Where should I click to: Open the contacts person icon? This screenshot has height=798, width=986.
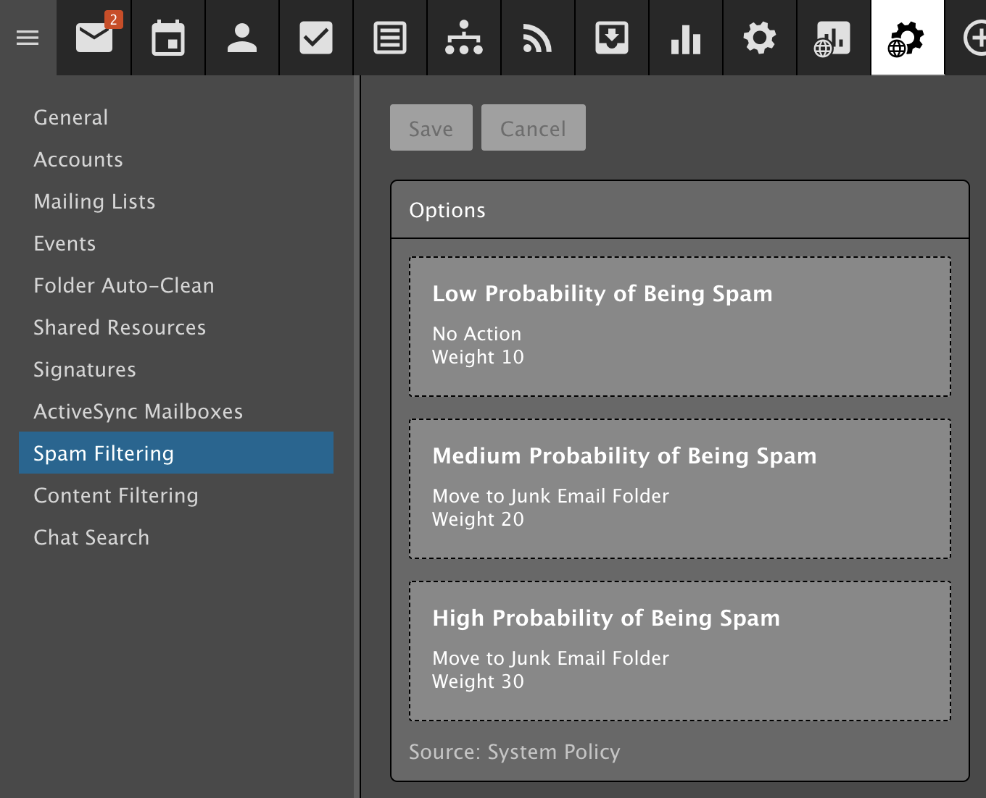point(242,38)
